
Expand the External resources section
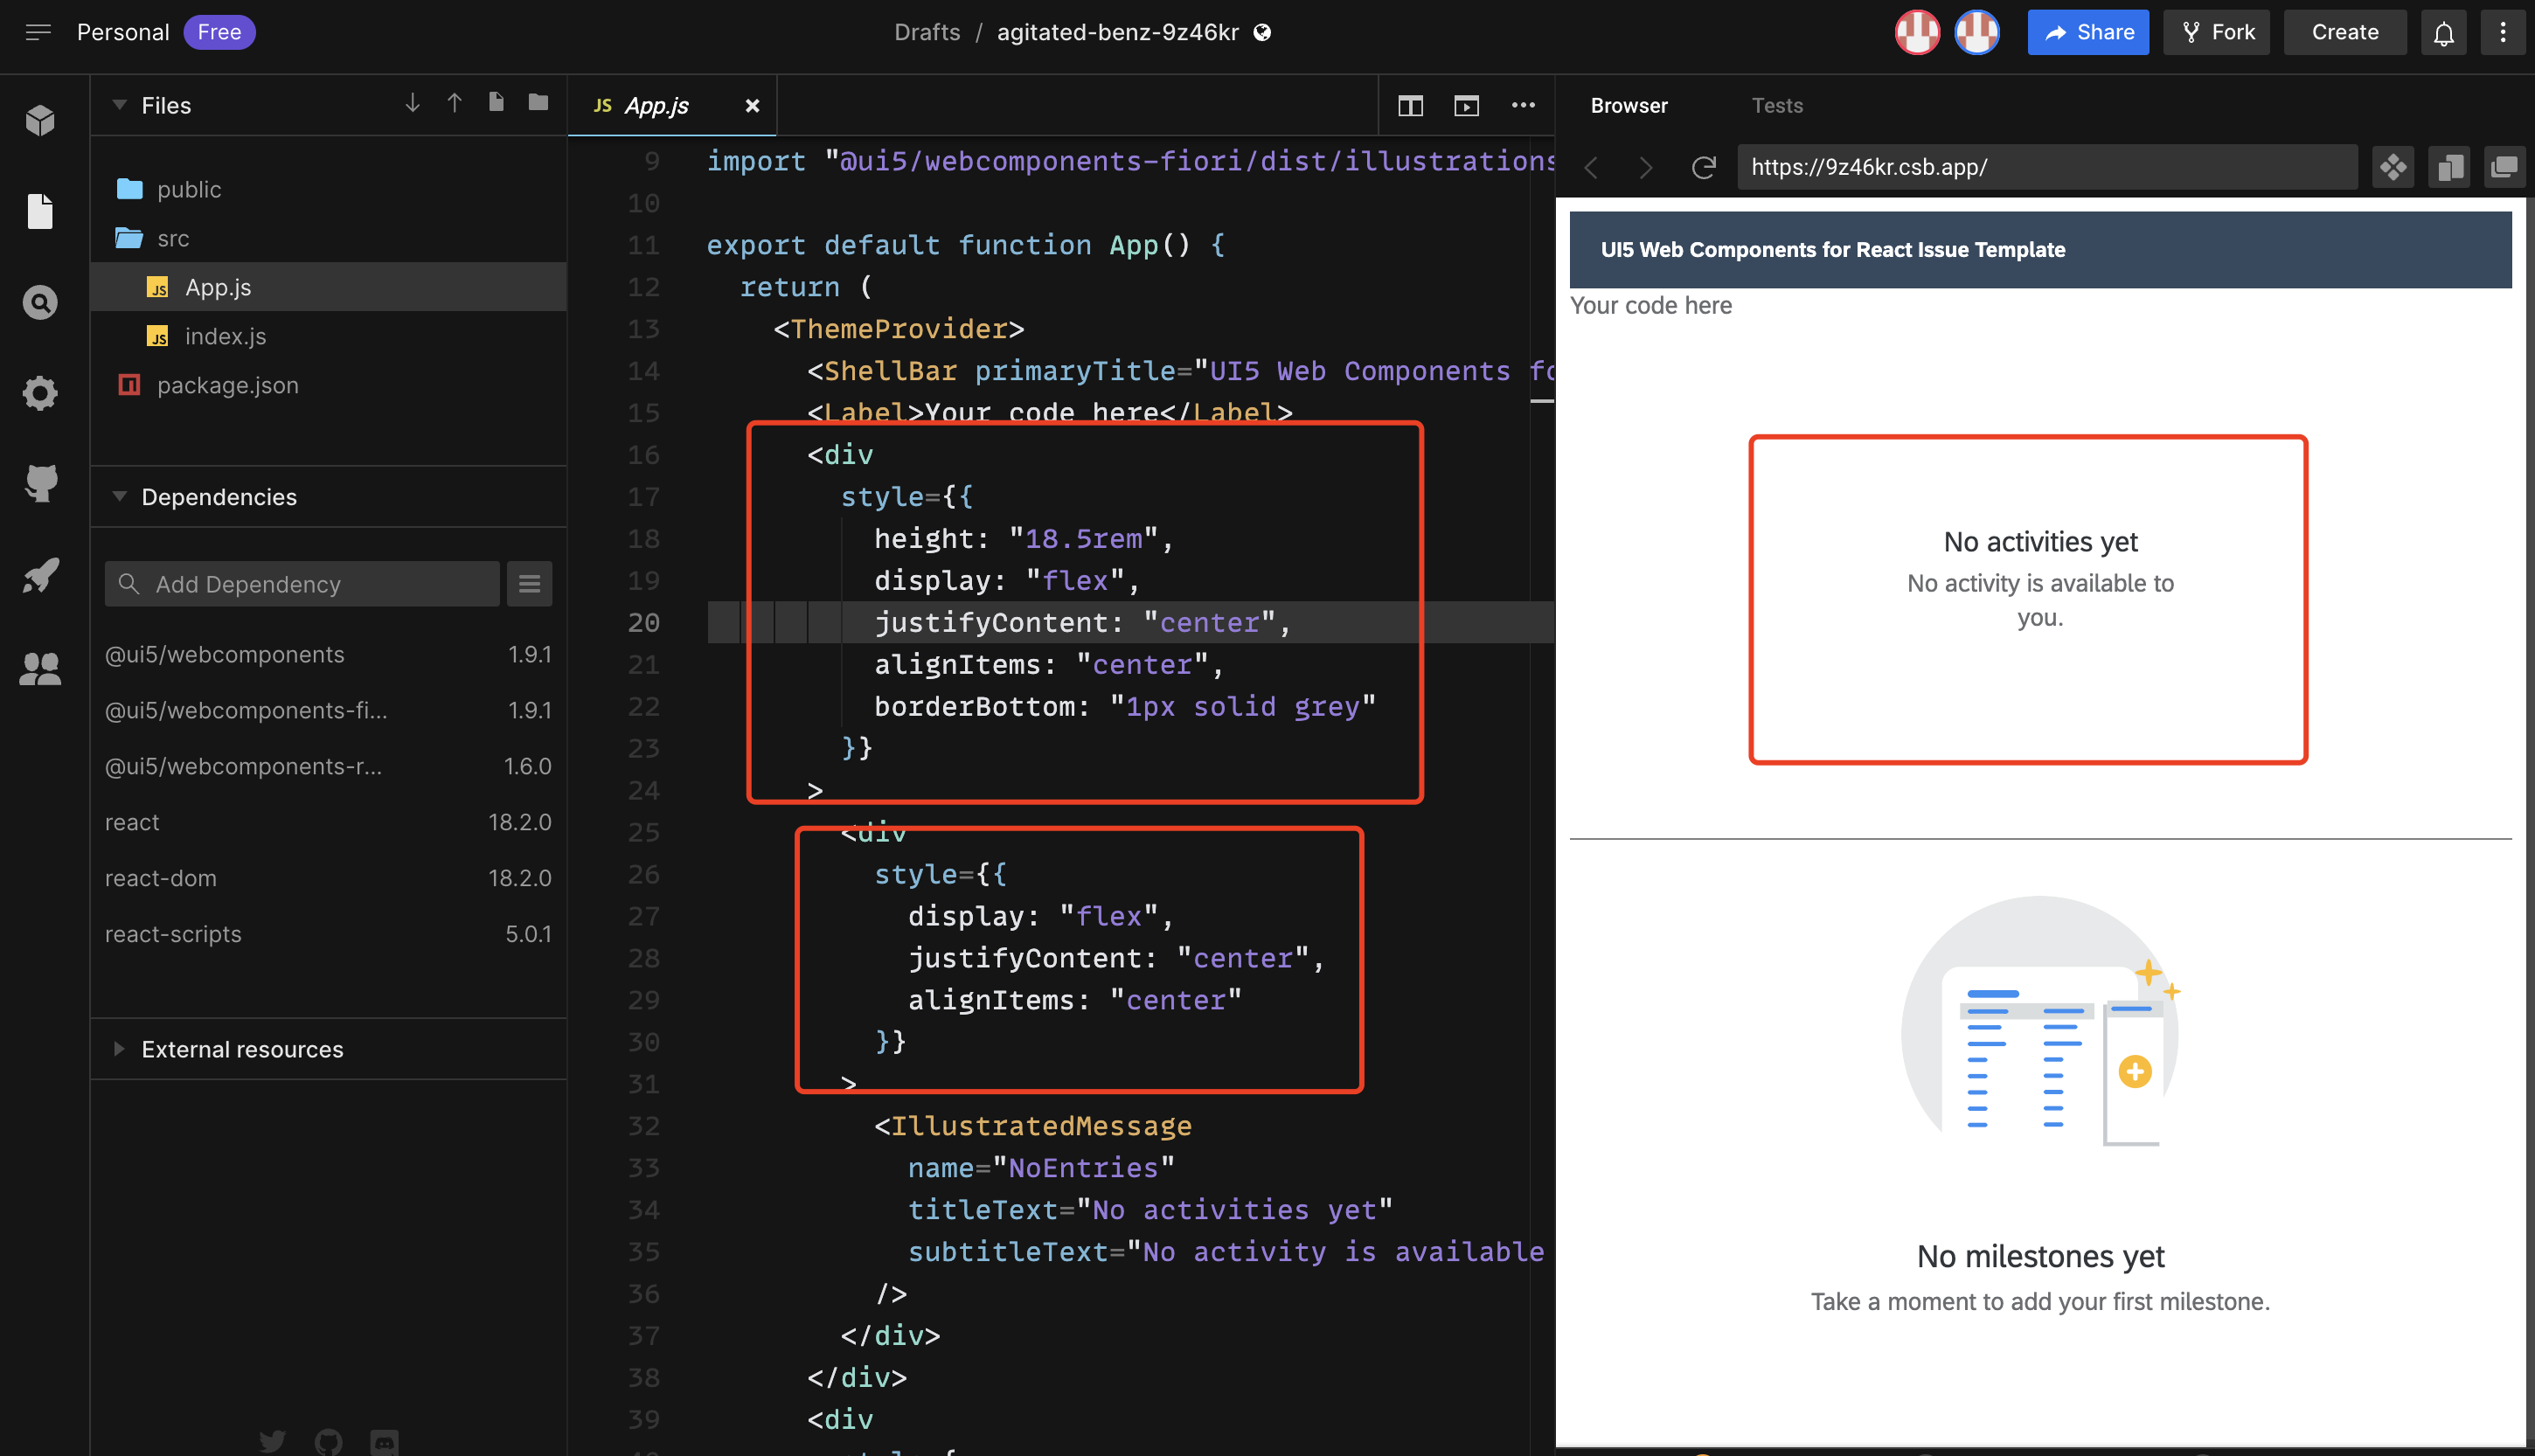(119, 1049)
